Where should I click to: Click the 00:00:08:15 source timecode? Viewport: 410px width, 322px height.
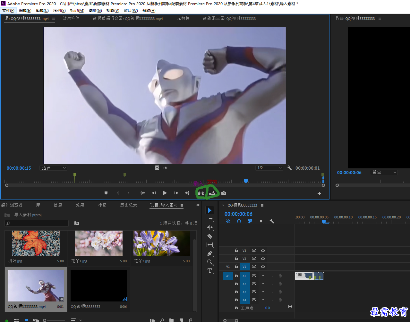(19, 168)
